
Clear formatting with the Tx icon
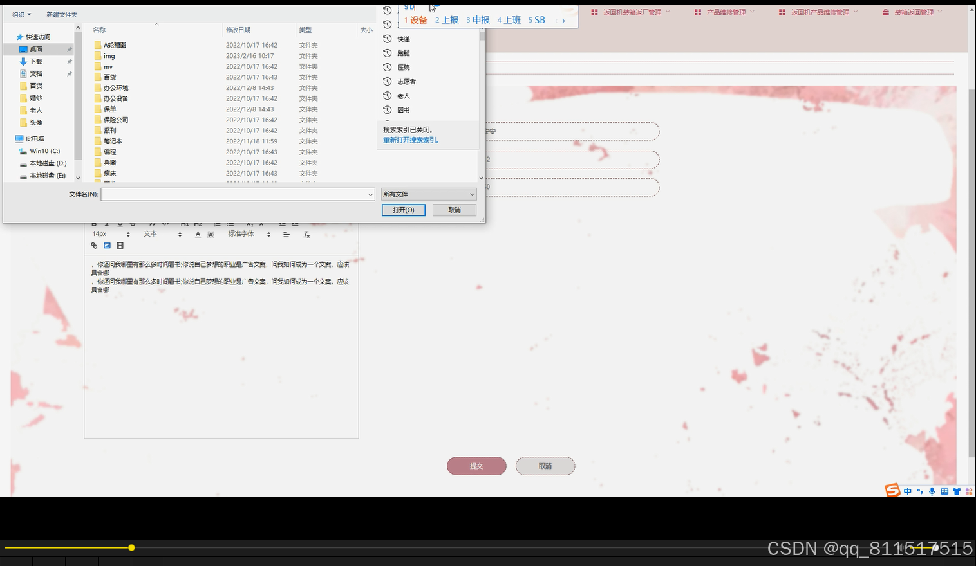(306, 234)
